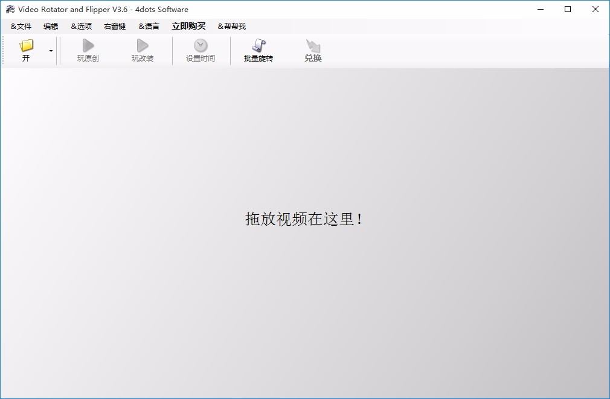Open the &帮帮我 help menu
The width and height of the screenshot is (610, 399).
tap(232, 26)
